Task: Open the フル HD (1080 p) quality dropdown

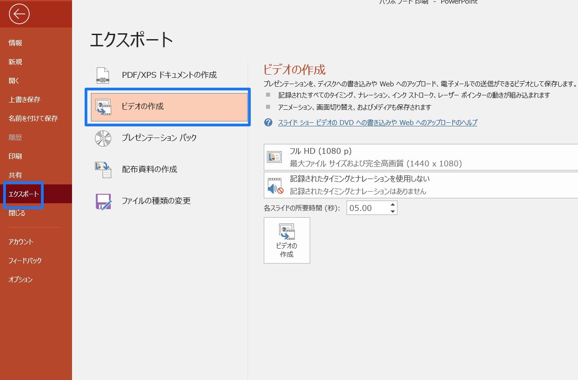Action: click(421, 157)
